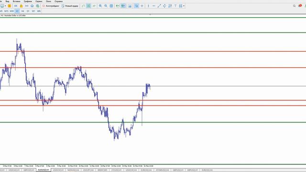The width and height of the screenshot is (306, 172).
Task: Select the equidistant channel tool
Action: click(164, 6)
